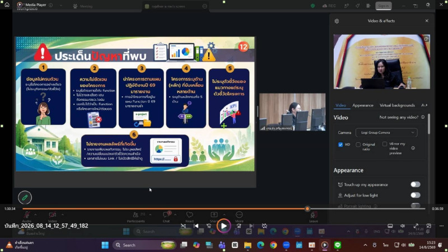This screenshot has height=252, width=448.
Task: Go to Media Player home icon
Action: pos(7,4)
